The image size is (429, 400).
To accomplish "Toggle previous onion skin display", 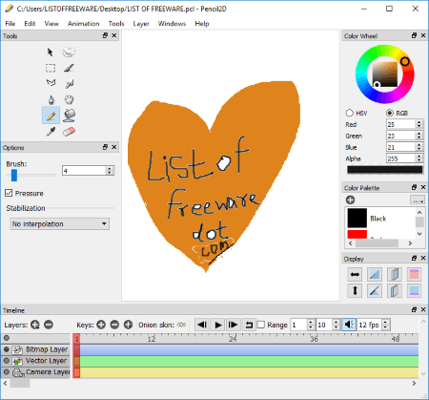I will (x=395, y=274).
